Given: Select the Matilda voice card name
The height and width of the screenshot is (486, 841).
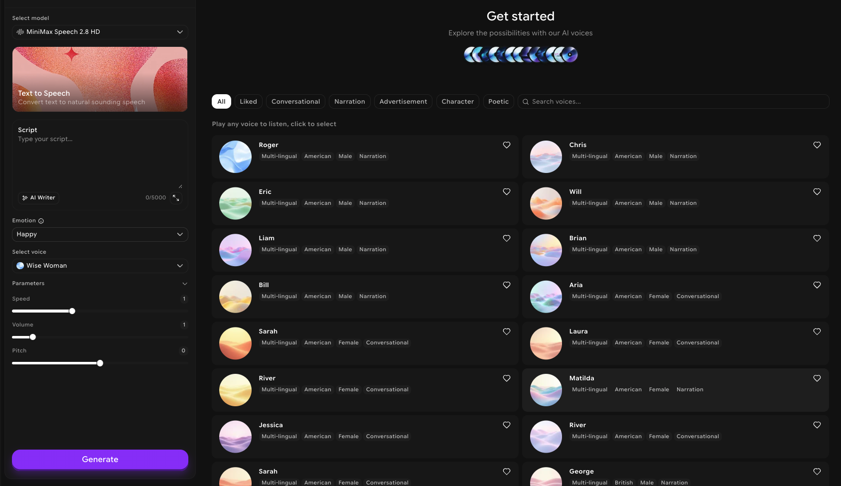Looking at the screenshot, I should coord(581,378).
